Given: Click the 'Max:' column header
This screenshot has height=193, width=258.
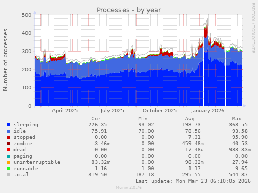Looking at the screenshot, I should pos(238,119).
